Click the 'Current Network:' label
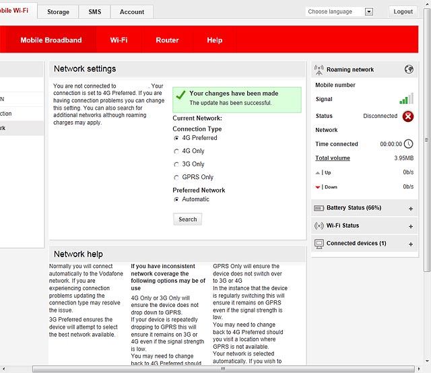This screenshot has height=373, width=431. [197, 118]
